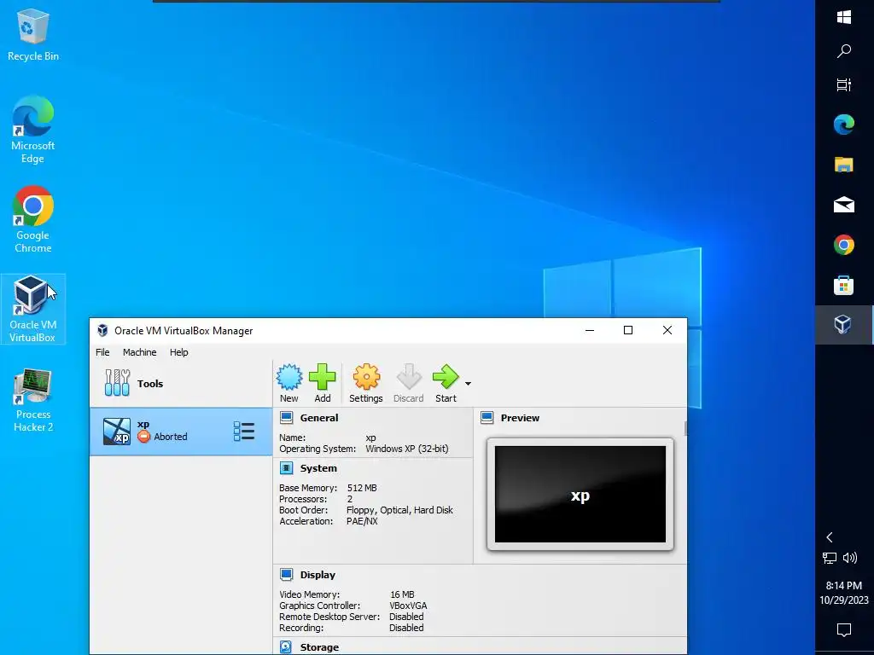Open taskbar Search
The height and width of the screenshot is (655, 874).
point(844,51)
